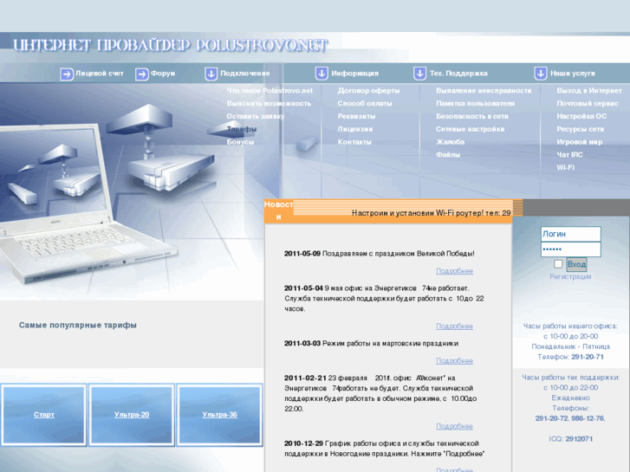
Task: Click support phone 291-20-72
Action: pos(551,418)
